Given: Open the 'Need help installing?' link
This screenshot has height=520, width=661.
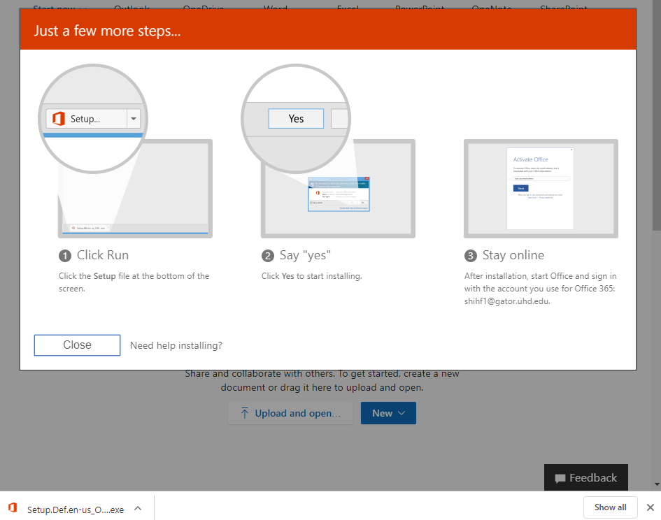Looking at the screenshot, I should coord(176,345).
